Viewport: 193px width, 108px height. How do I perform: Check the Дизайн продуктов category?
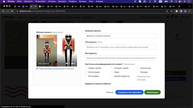tap(112, 76)
